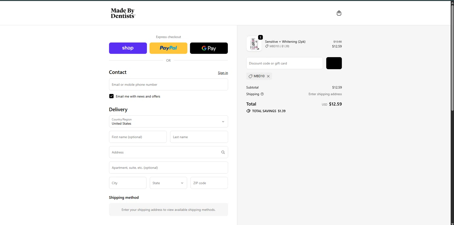Pay with Google Pay button
Screen dimensions: 454x225
click(209, 48)
